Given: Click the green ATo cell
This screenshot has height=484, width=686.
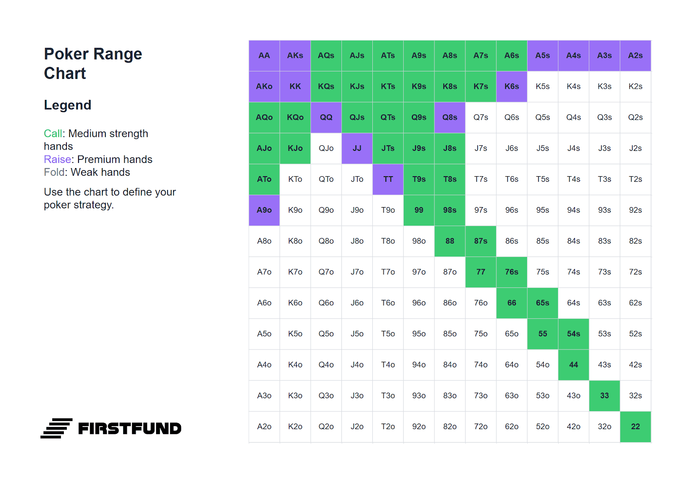Looking at the screenshot, I should (x=264, y=179).
